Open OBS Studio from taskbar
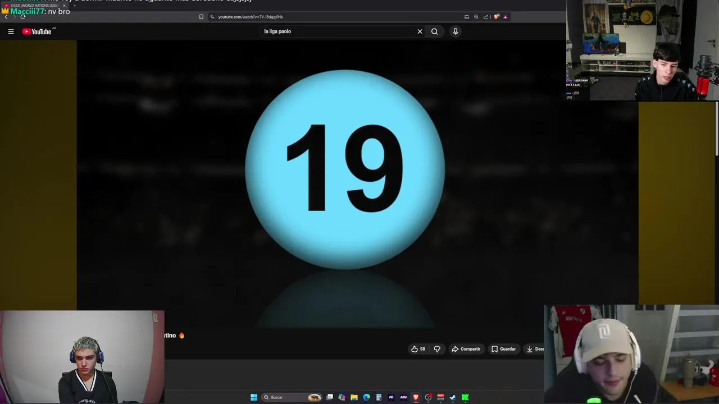719x404 pixels. click(x=428, y=397)
